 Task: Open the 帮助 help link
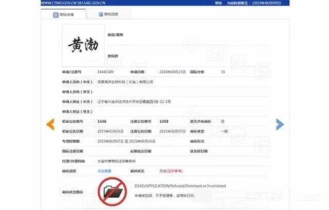[218, 3]
